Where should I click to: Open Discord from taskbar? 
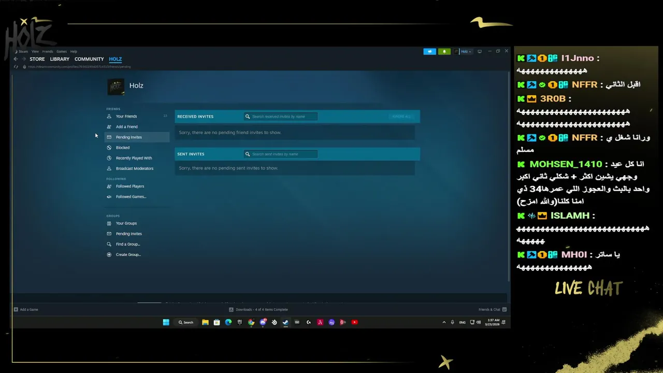tap(263, 322)
